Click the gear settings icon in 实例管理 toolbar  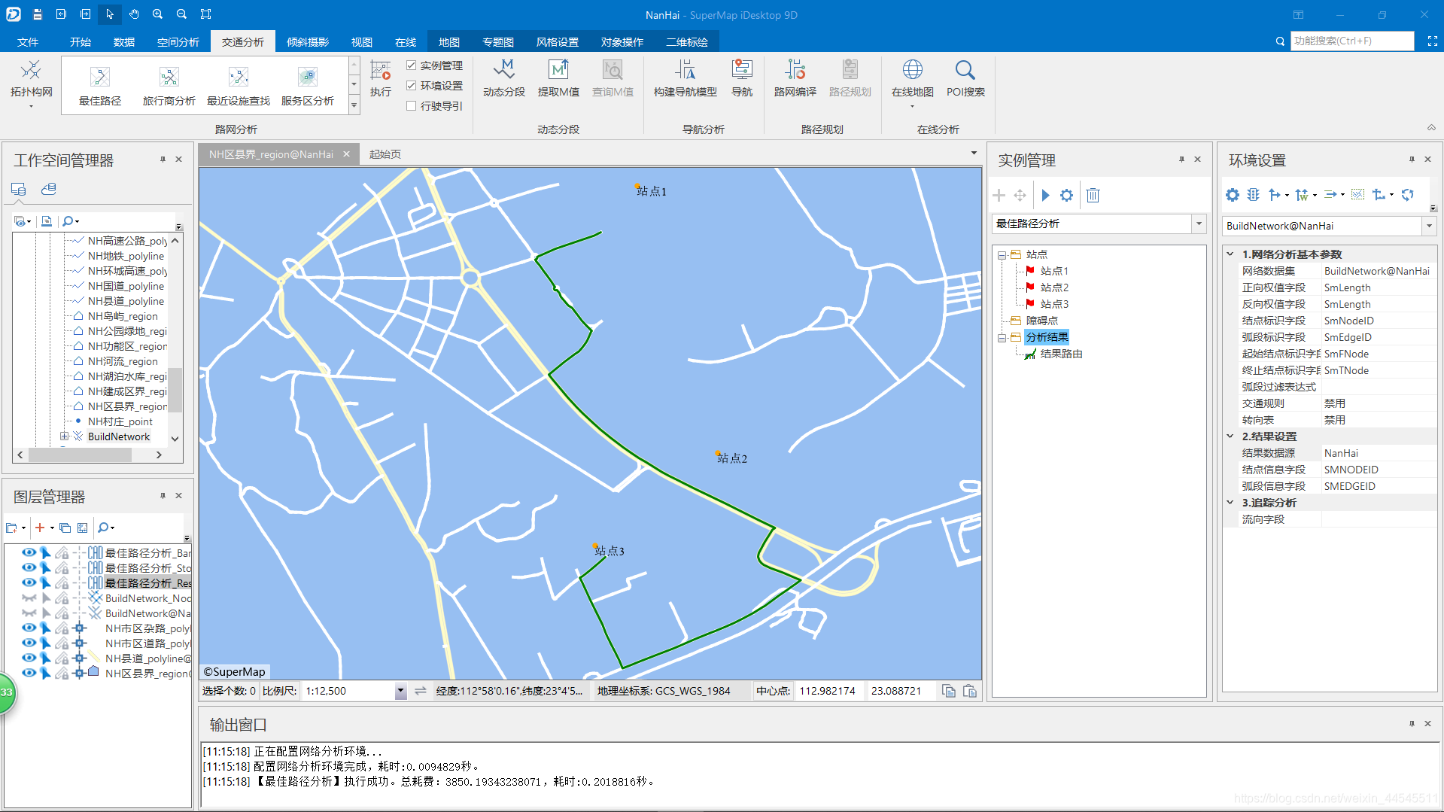1066,196
